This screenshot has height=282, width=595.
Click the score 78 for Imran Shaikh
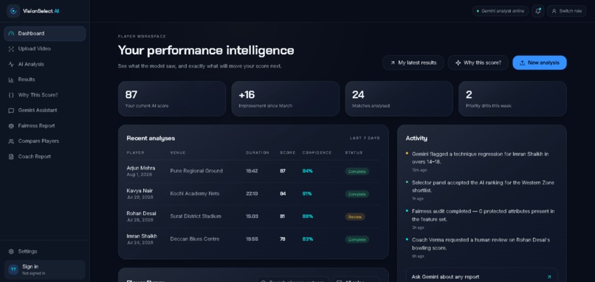283,239
